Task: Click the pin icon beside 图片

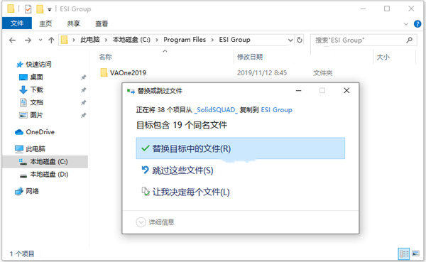Action: [83, 116]
